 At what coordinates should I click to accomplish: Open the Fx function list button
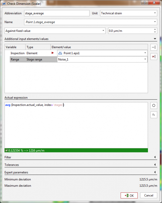154,115
